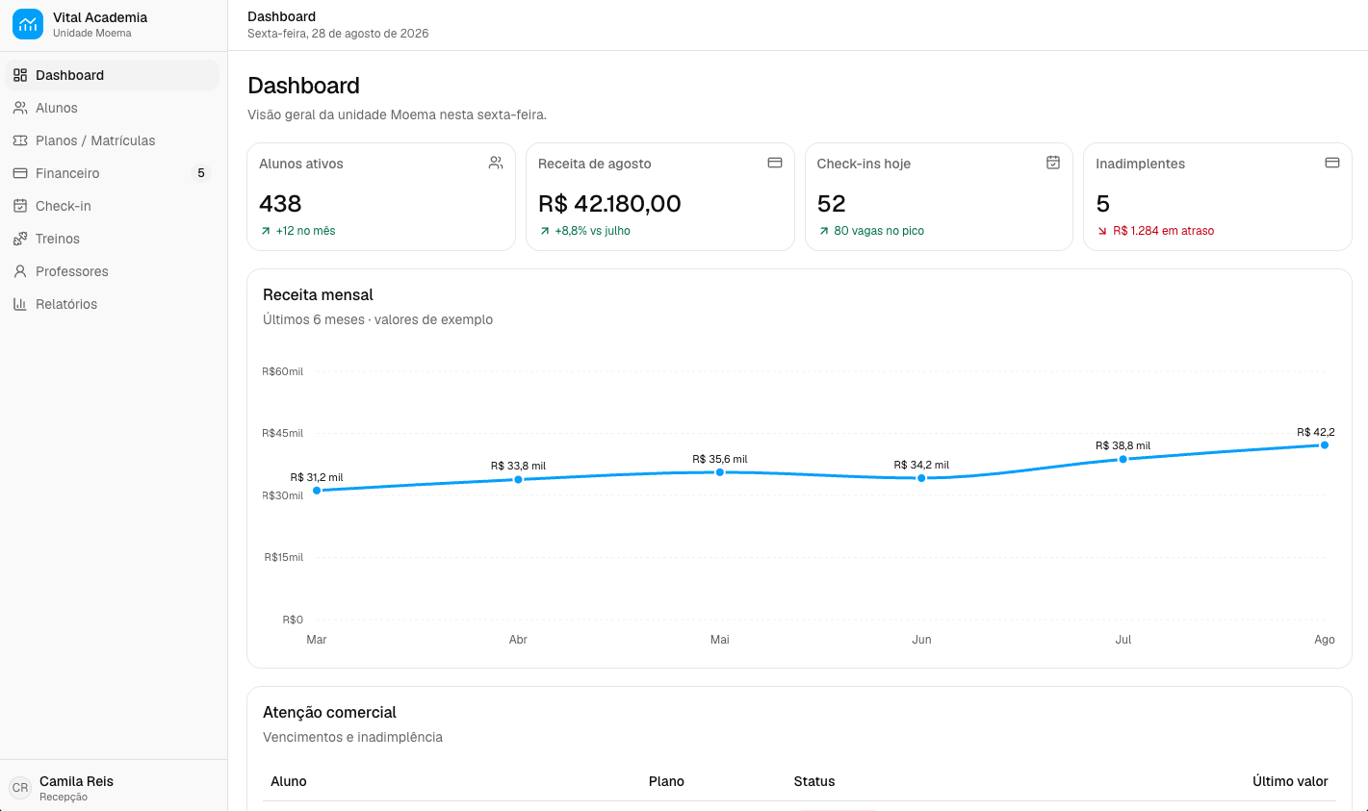The width and height of the screenshot is (1368, 811).
Task: Click the up arrow beside 80 vagas no pico
Action: [824, 231]
